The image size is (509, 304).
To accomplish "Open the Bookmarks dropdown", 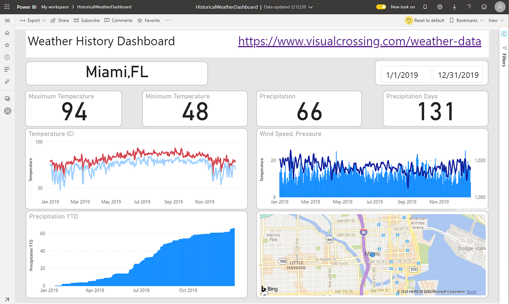I will click(466, 20).
